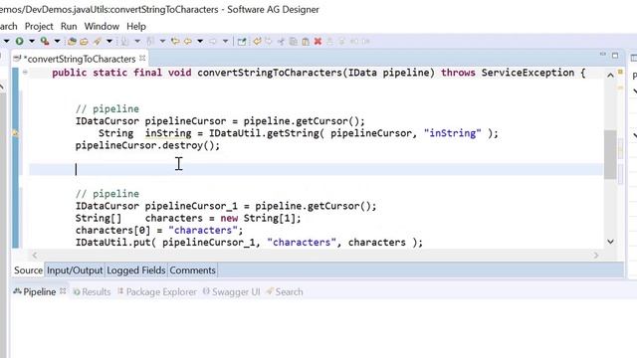Screen dimensions: 637x358
Task: Switch to the Input/Output tab
Action: click(x=75, y=270)
